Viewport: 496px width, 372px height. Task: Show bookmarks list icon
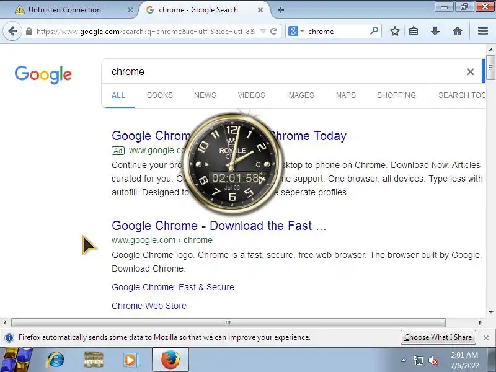coord(414,31)
